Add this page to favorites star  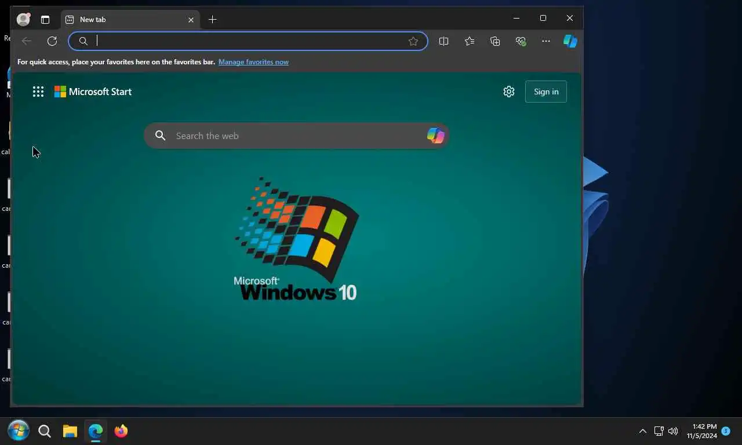(413, 41)
